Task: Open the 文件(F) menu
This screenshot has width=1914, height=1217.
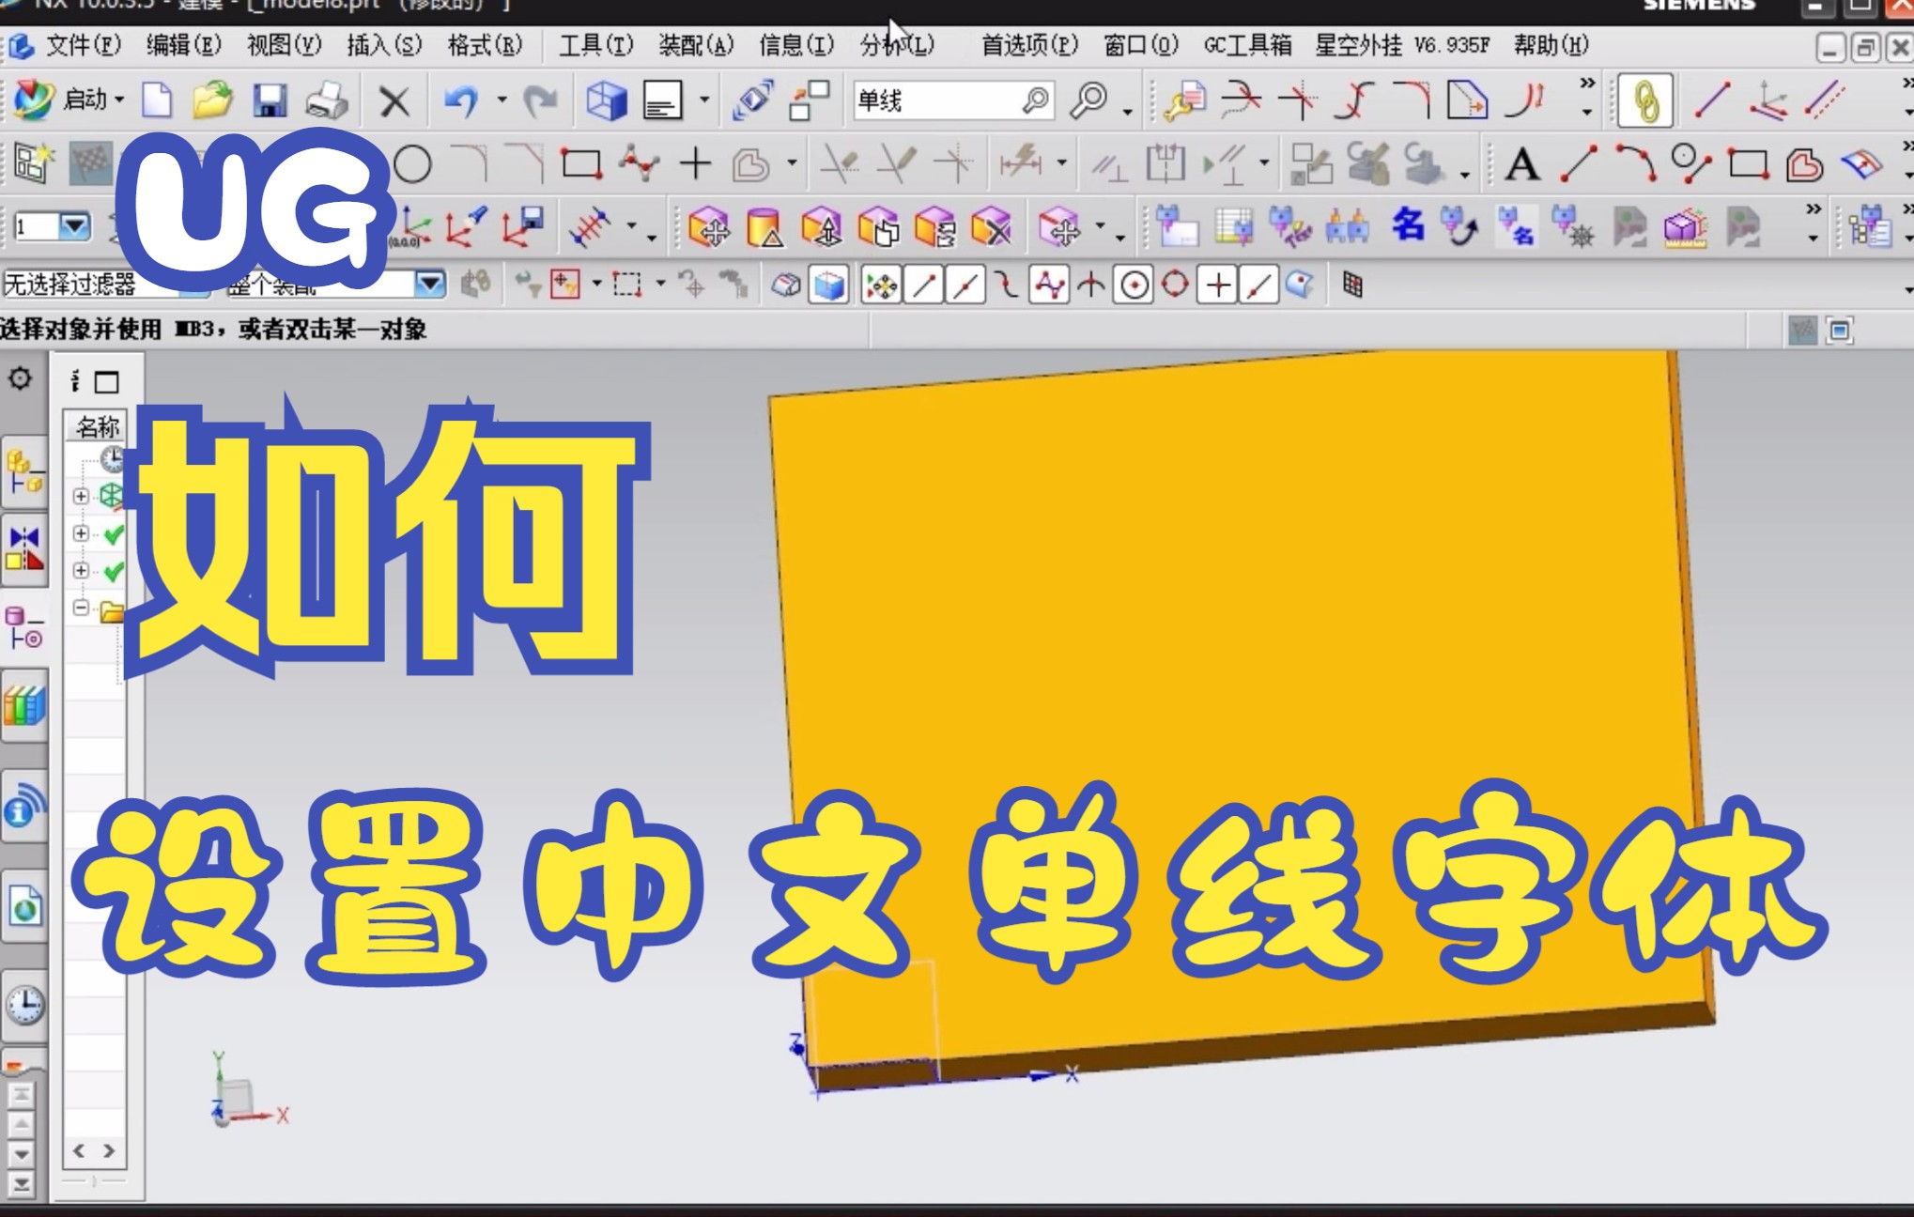Action: [x=84, y=45]
